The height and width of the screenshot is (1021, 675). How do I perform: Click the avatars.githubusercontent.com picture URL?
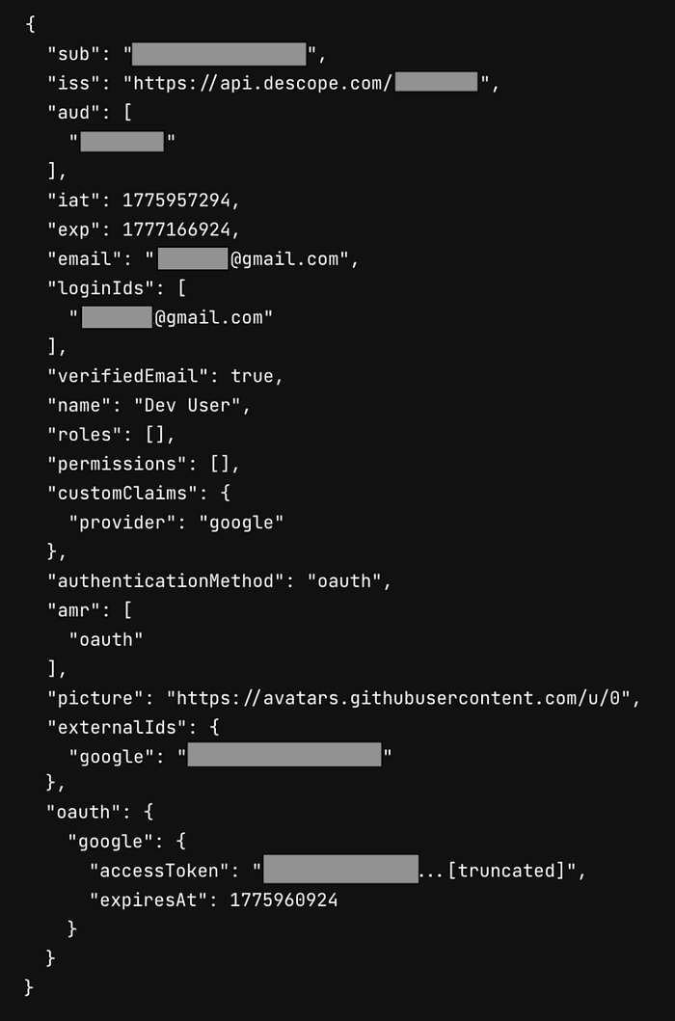399,698
